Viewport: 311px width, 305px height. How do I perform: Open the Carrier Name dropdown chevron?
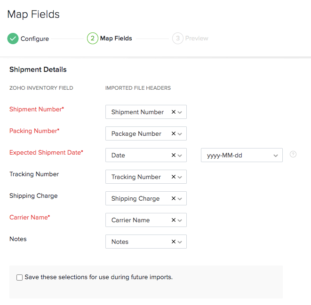tap(180, 220)
